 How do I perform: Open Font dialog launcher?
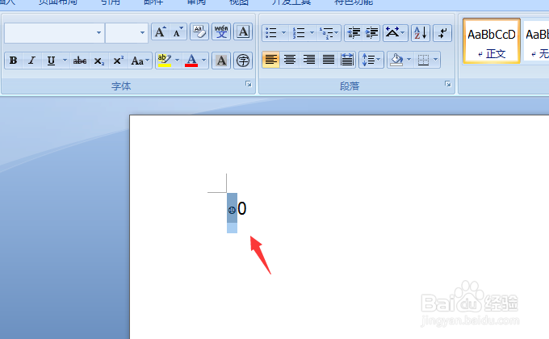pos(248,84)
